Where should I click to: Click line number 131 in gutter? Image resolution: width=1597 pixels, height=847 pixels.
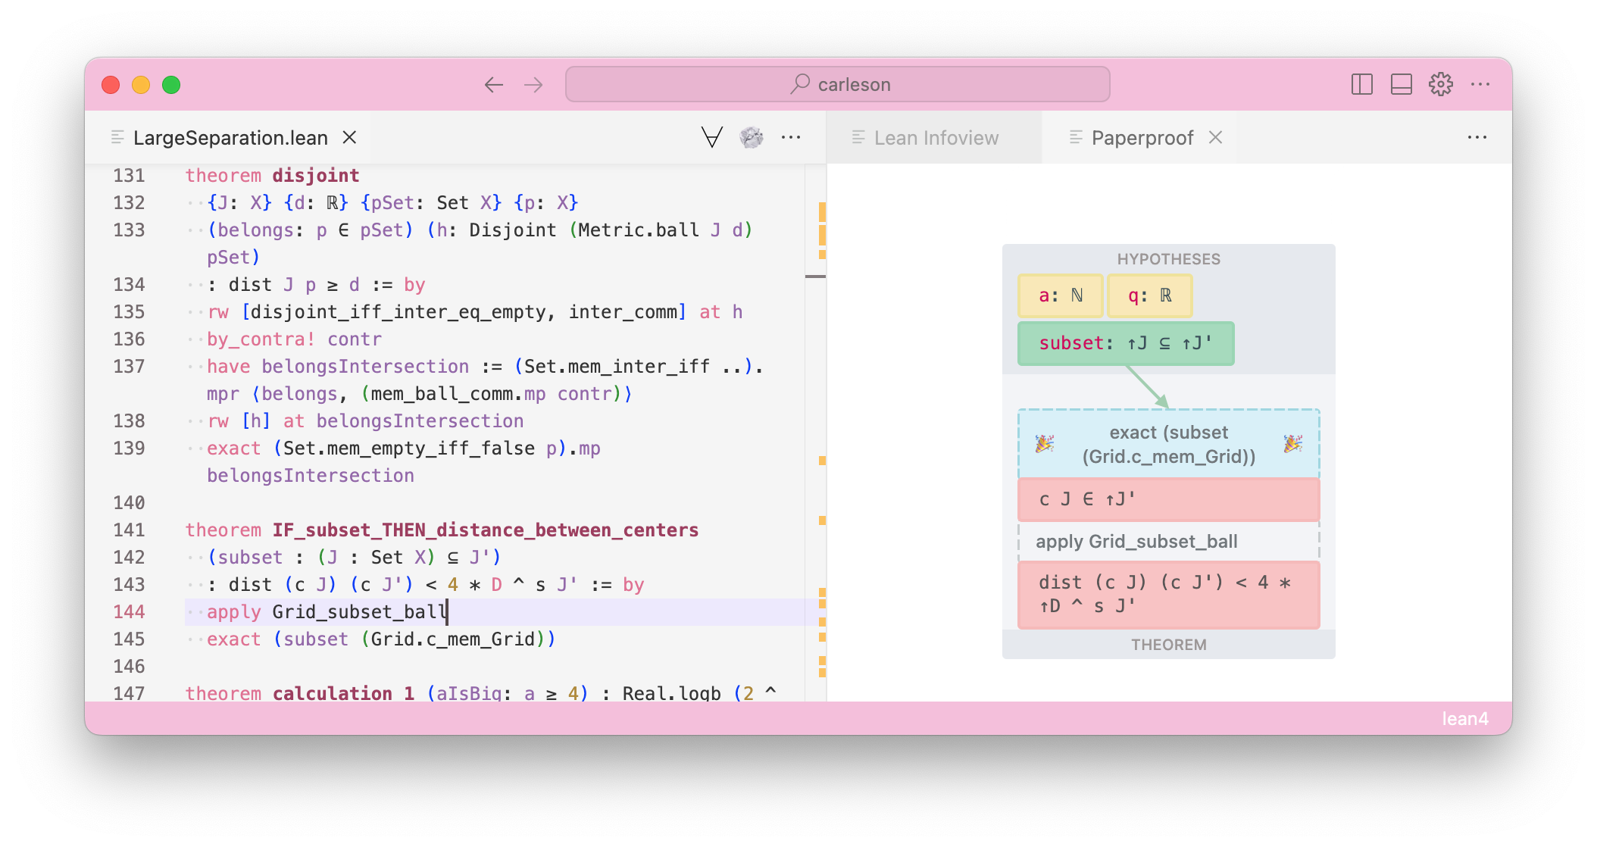(129, 175)
